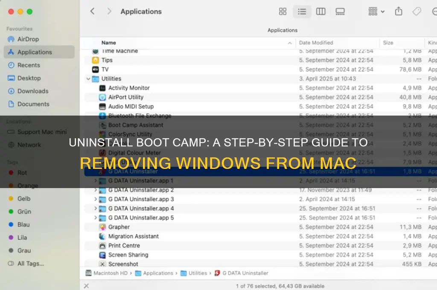The width and height of the screenshot is (437, 290).
Task: Select the Screen Sharing icon
Action: (x=102, y=255)
